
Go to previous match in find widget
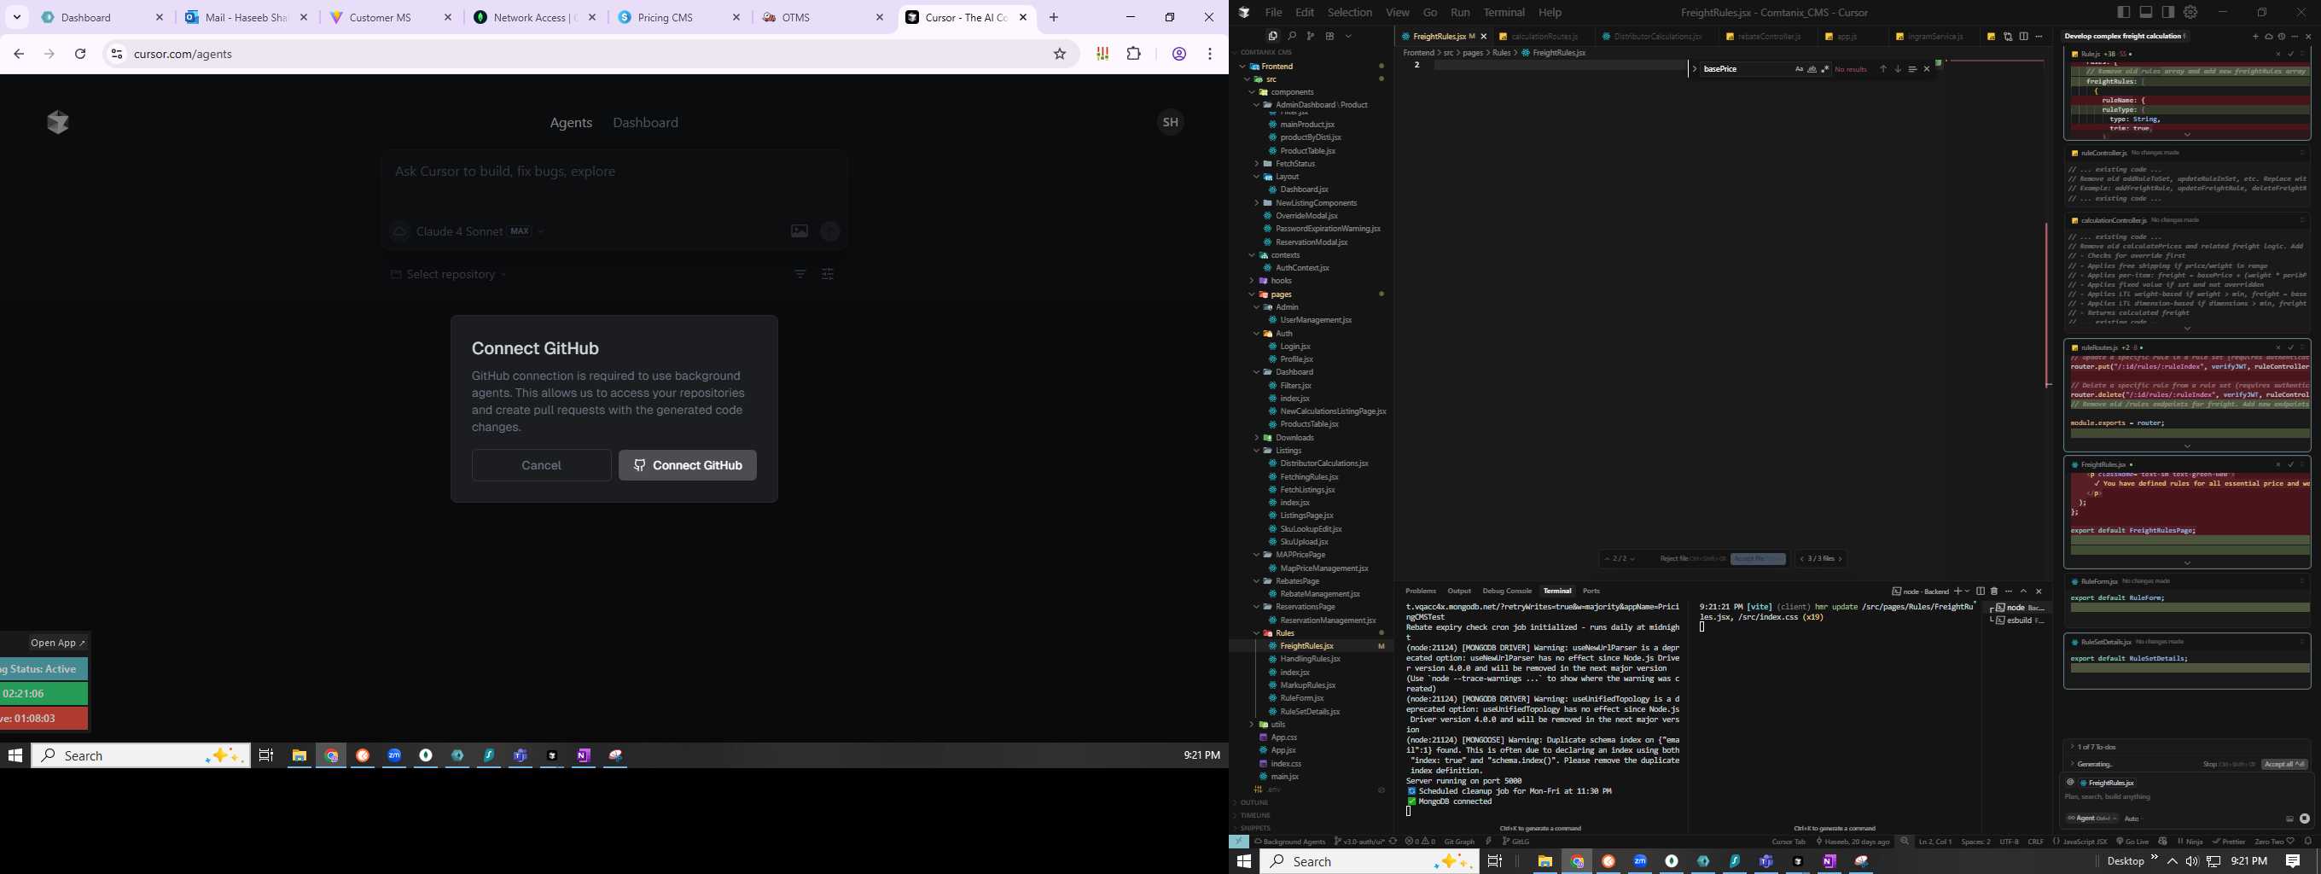pos(1882,69)
